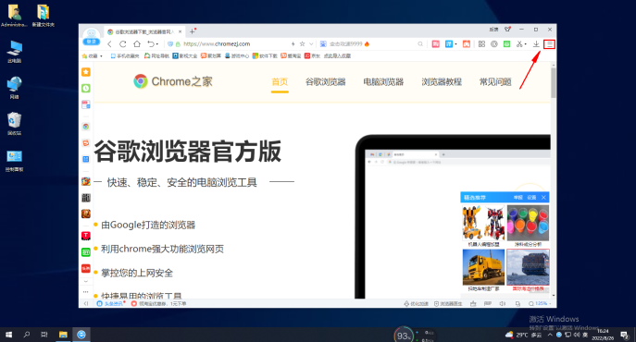Open the 浏览器教程 navigation item
The image size is (636, 342).
[442, 82]
